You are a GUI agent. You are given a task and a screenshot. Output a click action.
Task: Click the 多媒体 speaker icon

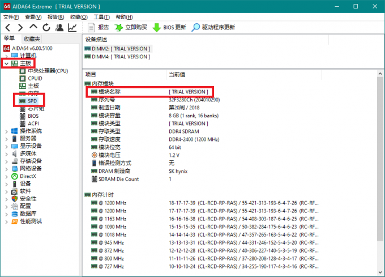15,154
